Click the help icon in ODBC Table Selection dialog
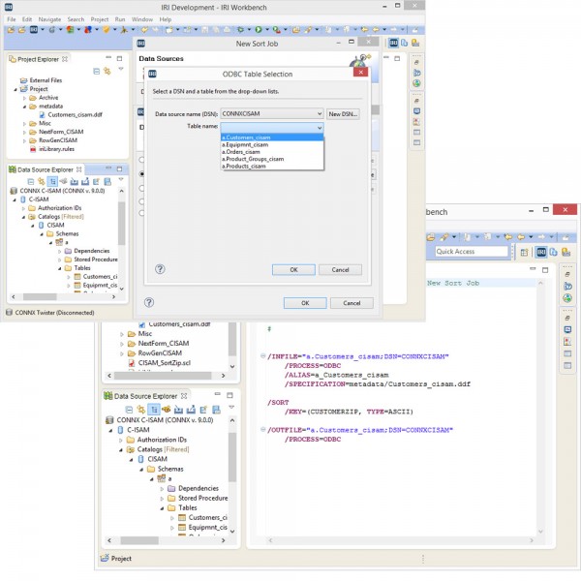Image resolution: width=581 pixels, height=581 pixels. point(160,269)
